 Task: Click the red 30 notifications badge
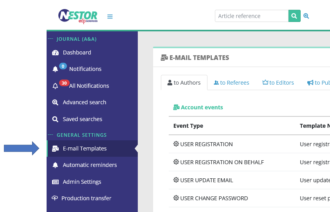click(64, 83)
